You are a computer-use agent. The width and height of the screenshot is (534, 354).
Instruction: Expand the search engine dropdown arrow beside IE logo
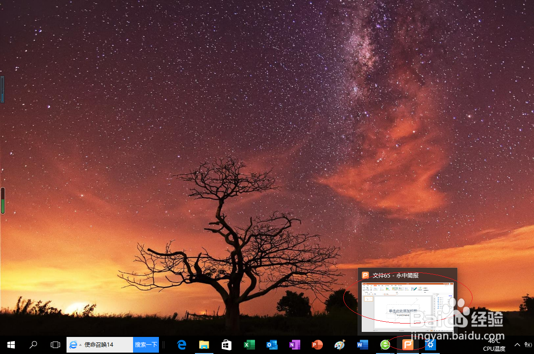point(80,345)
